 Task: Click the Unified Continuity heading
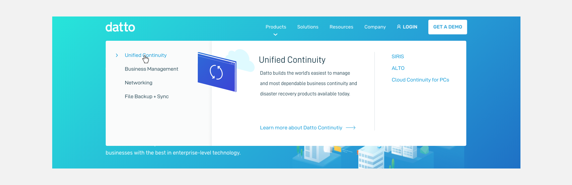pos(292,60)
